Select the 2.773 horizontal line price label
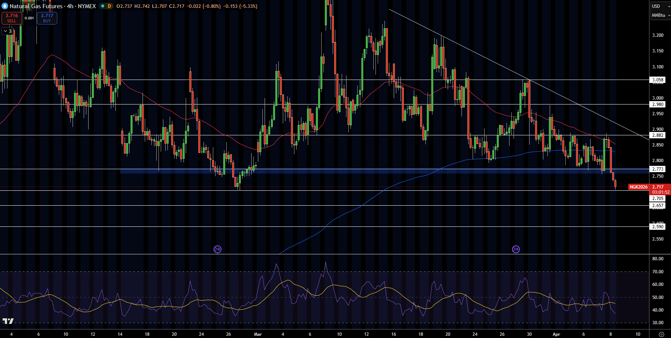Image resolution: width=671 pixels, height=338 pixels. point(658,169)
